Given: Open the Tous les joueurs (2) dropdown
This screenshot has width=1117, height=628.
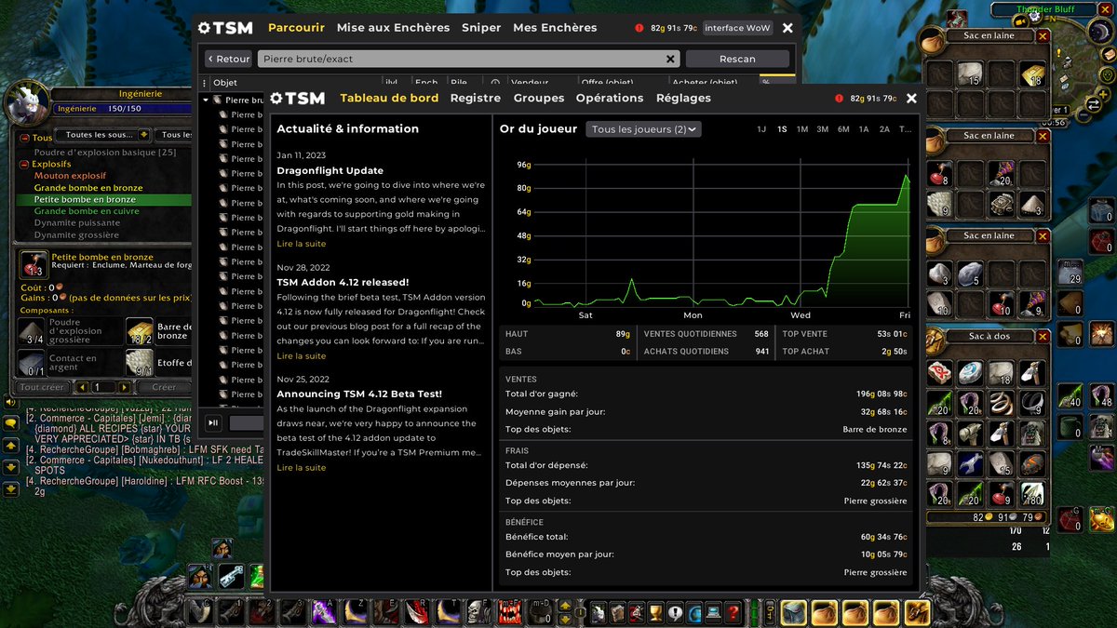Looking at the screenshot, I should coord(643,129).
